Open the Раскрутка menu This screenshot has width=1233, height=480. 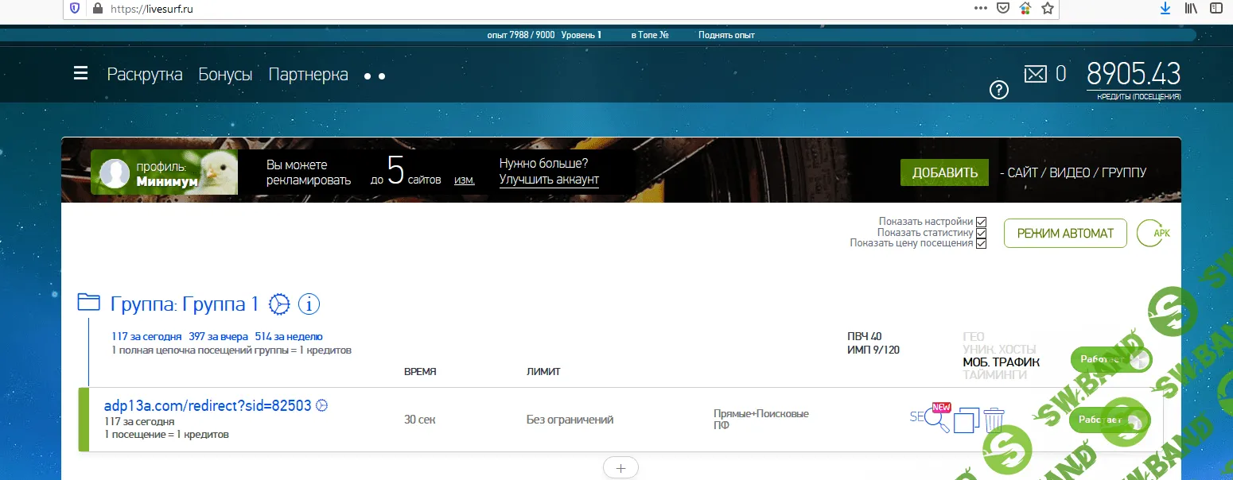click(x=145, y=75)
